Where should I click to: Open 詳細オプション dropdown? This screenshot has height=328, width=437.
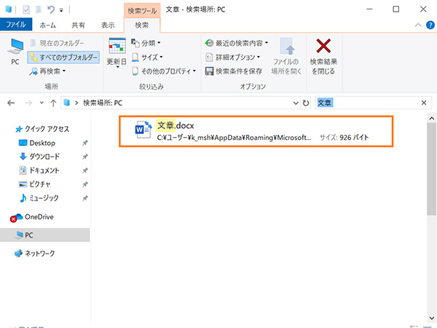tap(232, 57)
